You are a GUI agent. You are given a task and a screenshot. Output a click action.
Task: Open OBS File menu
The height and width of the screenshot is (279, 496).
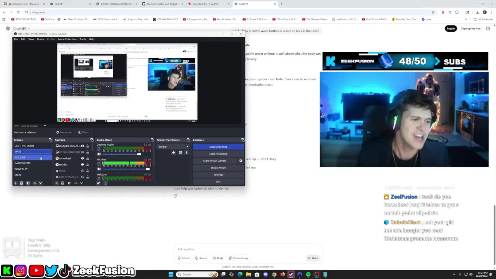pyautogui.click(x=16, y=39)
